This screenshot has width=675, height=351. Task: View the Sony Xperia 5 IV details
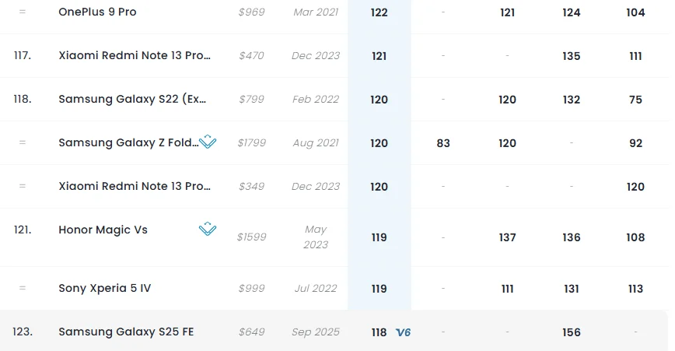(105, 288)
